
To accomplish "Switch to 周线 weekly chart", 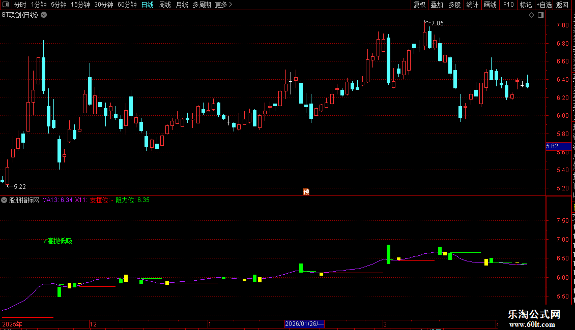I will coord(165,5).
